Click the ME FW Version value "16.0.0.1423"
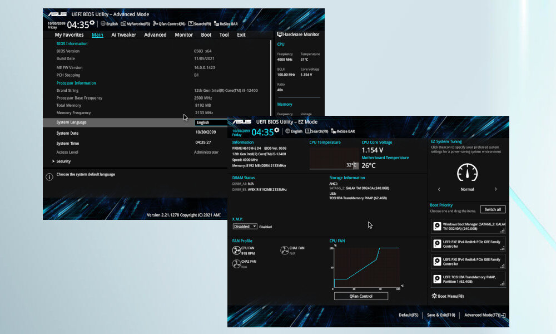The image size is (556, 334). 205,67
